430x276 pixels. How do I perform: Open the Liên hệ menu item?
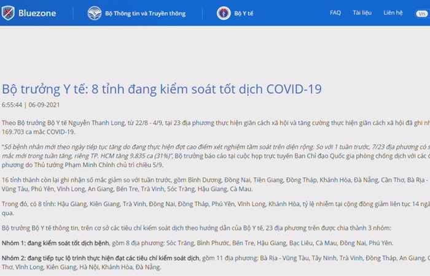pyautogui.click(x=393, y=13)
